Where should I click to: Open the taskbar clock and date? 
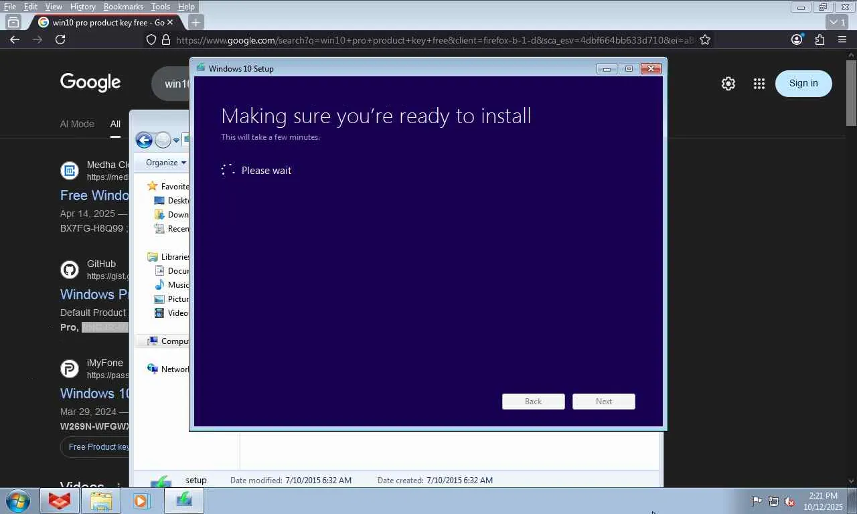tap(824, 501)
